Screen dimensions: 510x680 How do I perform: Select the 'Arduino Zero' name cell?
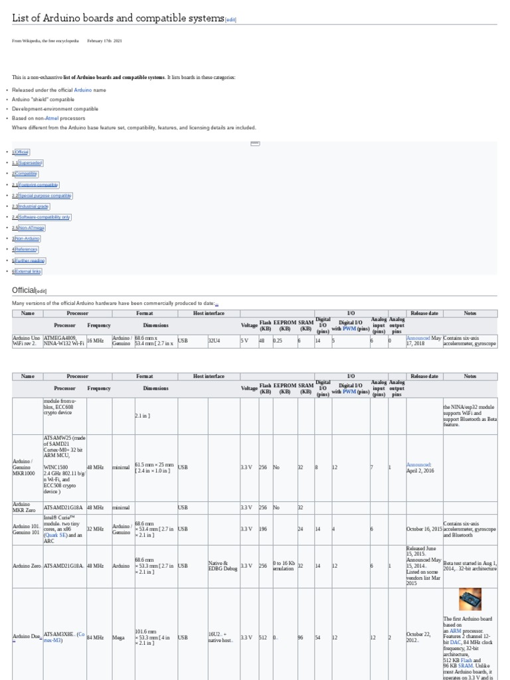27,566
